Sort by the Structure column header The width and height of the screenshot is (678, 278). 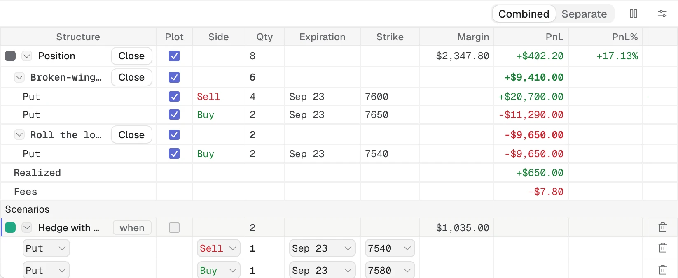78,37
